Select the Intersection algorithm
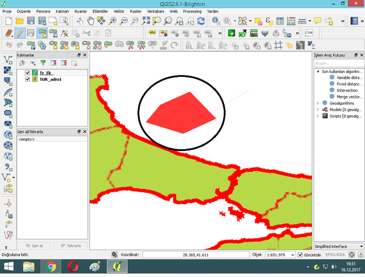Screen dimensions: 365x277 click(x=347, y=90)
